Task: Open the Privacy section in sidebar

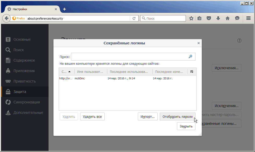Action: 25,81
